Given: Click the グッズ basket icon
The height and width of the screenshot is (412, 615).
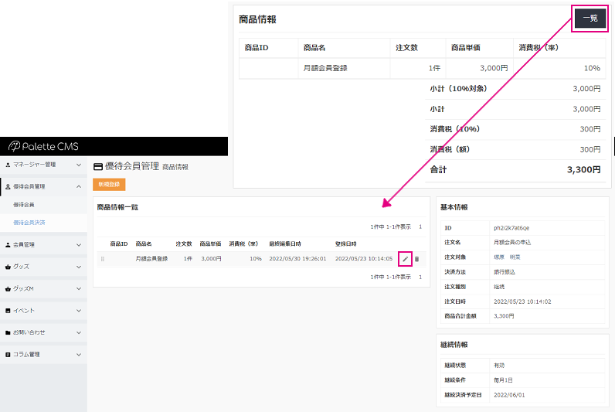Looking at the screenshot, I should (x=8, y=267).
